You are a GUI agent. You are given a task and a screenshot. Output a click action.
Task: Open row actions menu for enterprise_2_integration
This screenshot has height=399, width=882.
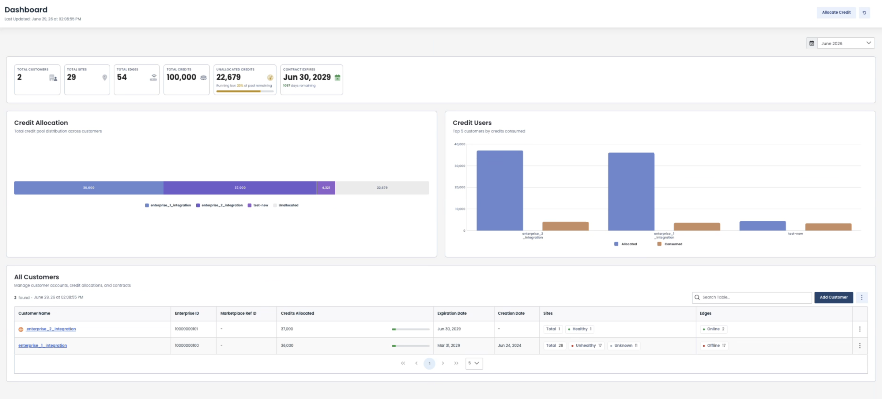coord(859,329)
